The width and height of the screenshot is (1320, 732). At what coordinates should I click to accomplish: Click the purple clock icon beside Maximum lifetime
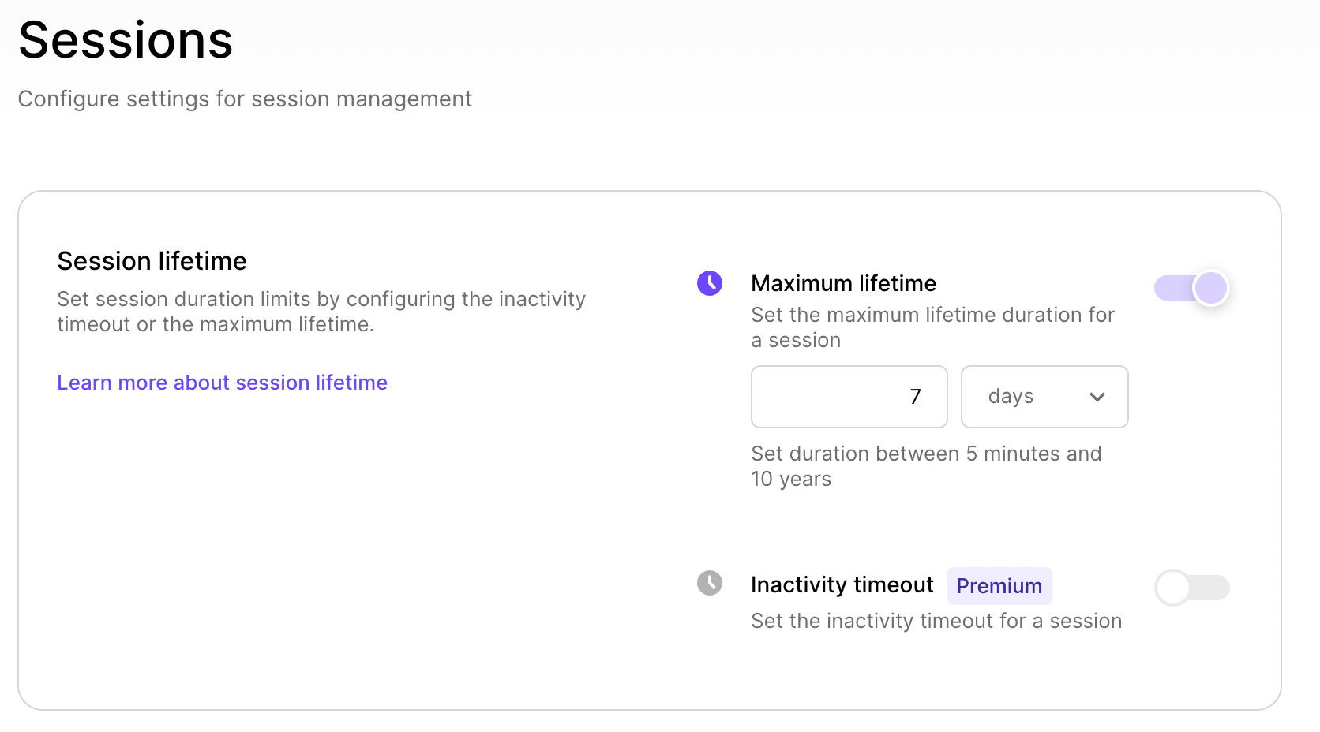[x=710, y=284]
